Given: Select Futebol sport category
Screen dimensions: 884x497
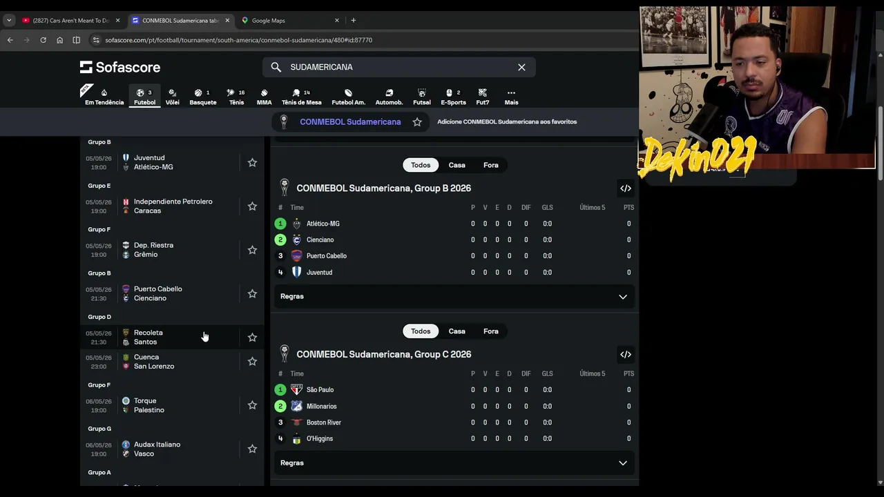Looking at the screenshot, I should pos(144,97).
